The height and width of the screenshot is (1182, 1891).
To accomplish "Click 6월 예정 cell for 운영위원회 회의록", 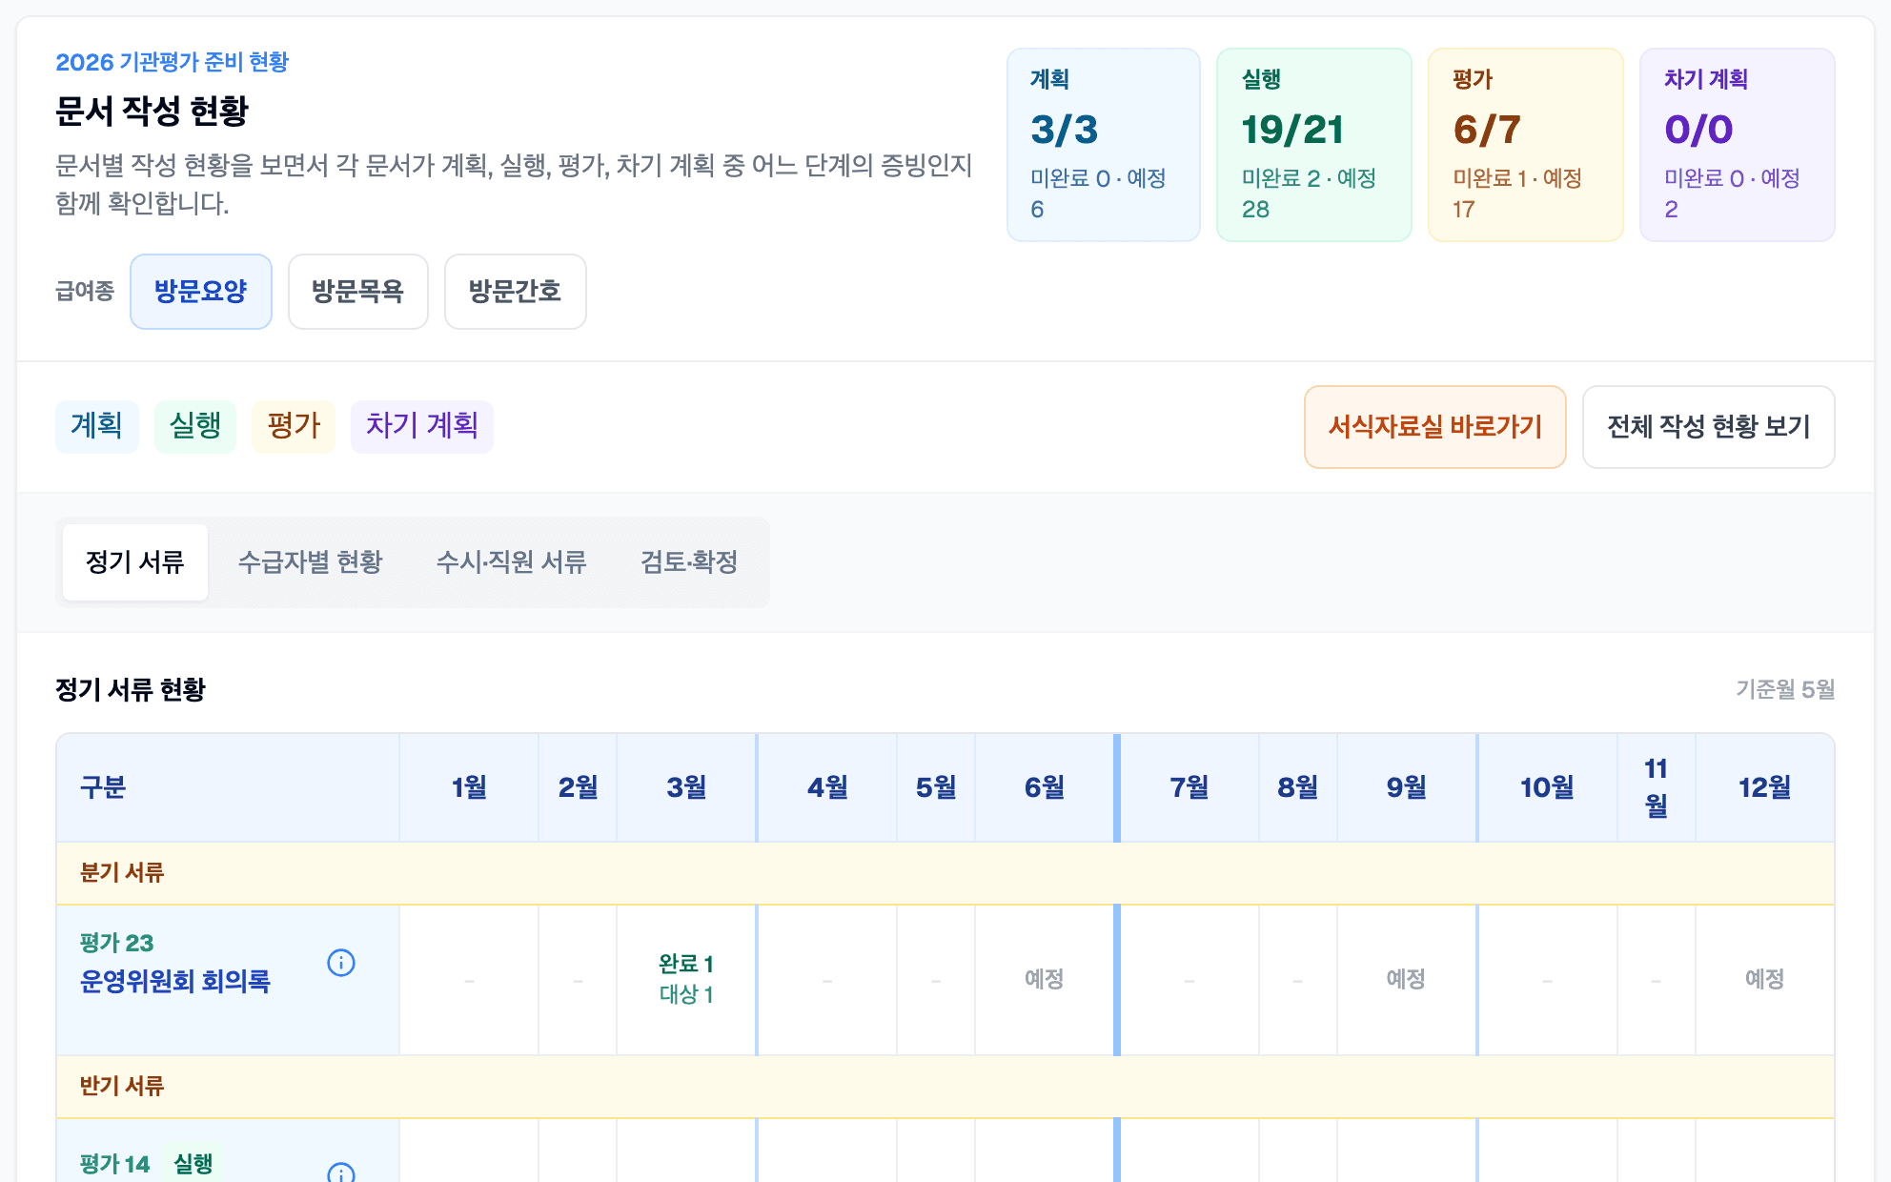I will tap(1045, 979).
